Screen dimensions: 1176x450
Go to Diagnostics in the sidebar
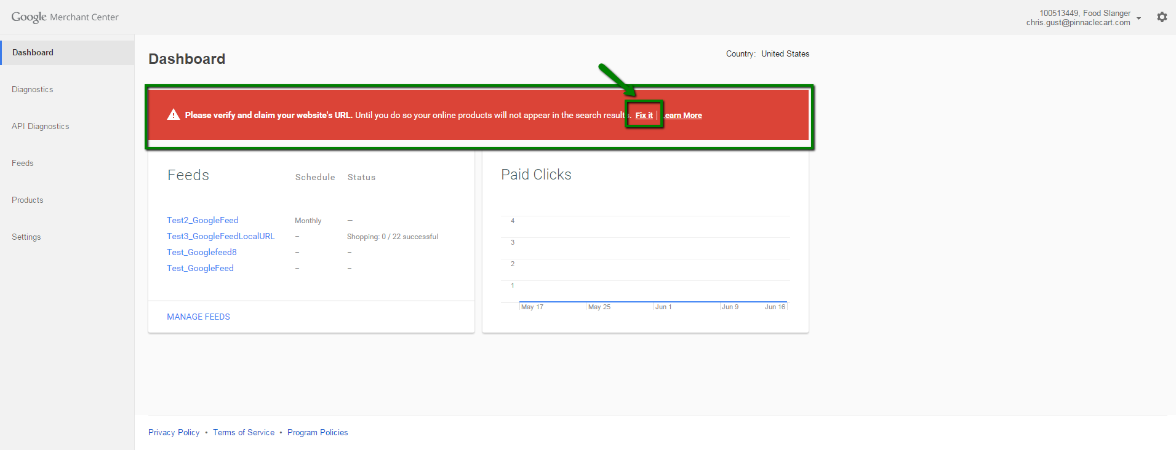click(33, 90)
